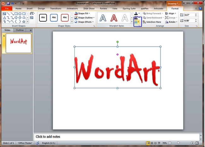Click the Text Fill icon
205x147 pixels.
(x=136, y=14)
